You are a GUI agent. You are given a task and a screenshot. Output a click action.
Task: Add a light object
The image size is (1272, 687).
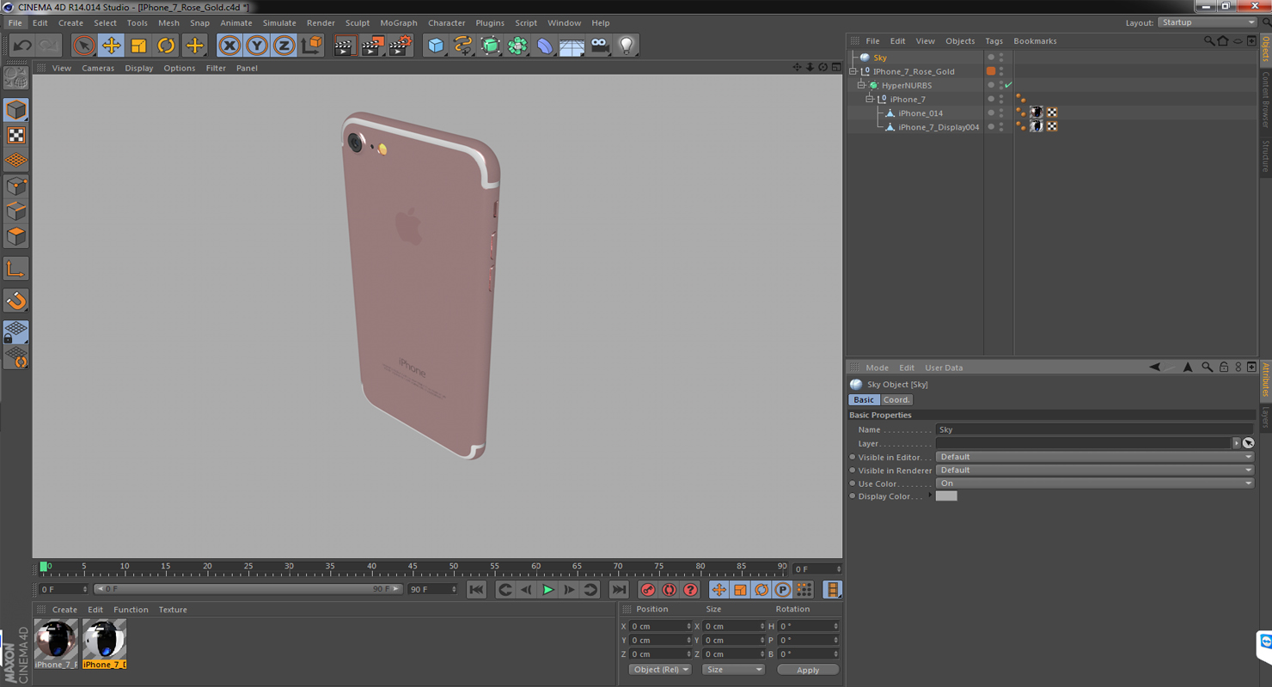tap(627, 46)
